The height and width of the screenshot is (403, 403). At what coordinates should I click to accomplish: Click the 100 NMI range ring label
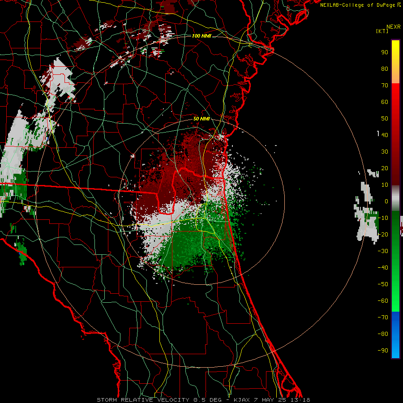(x=201, y=36)
